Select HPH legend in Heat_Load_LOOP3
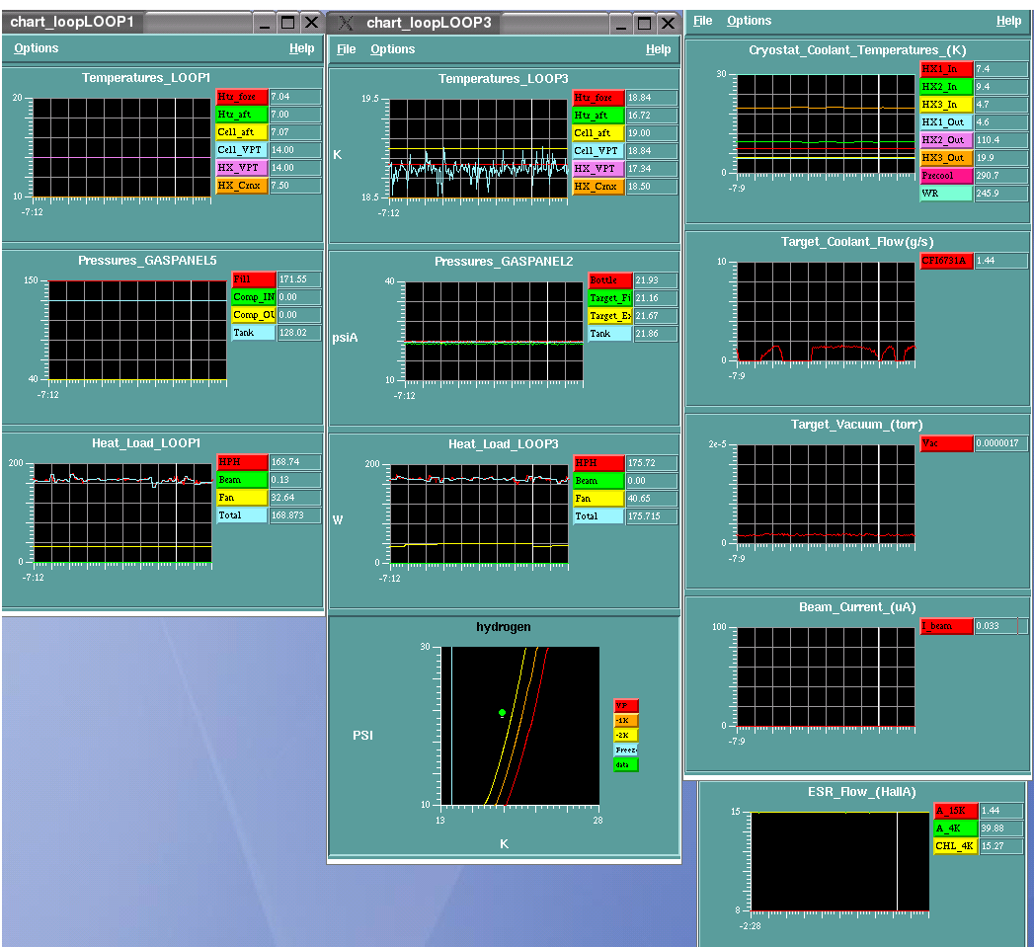 (x=598, y=463)
